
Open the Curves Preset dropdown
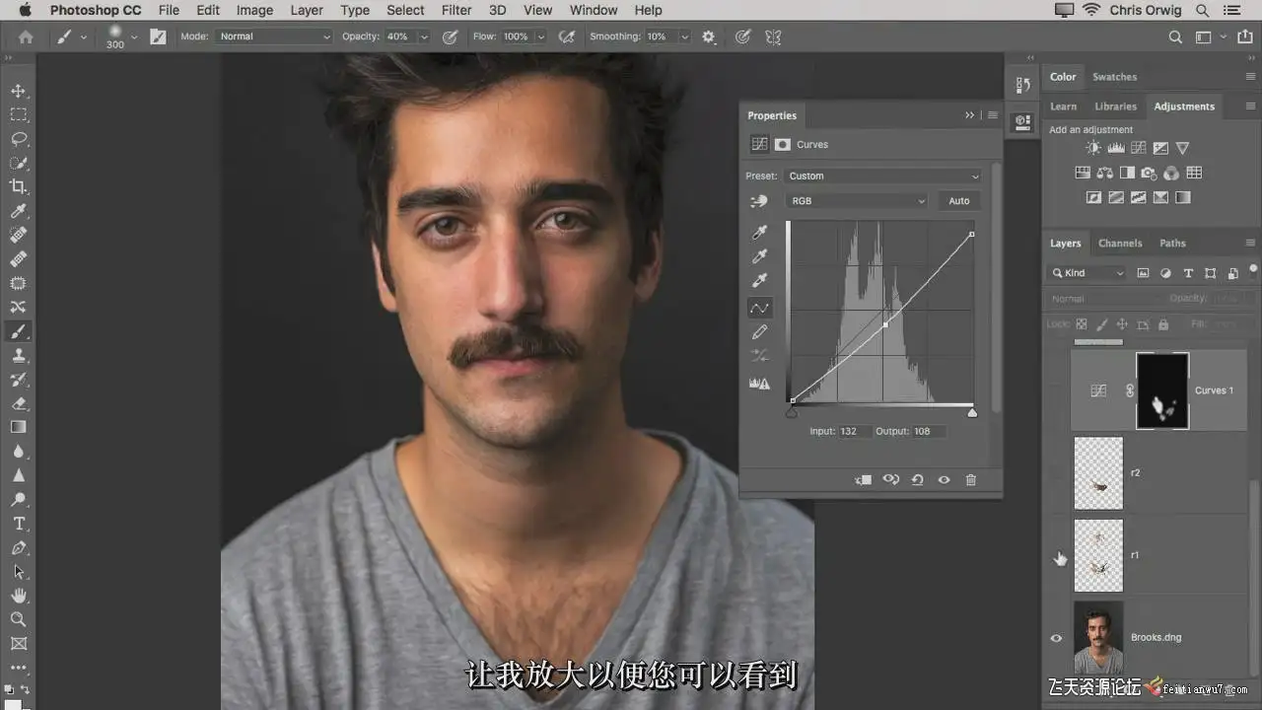883,177
